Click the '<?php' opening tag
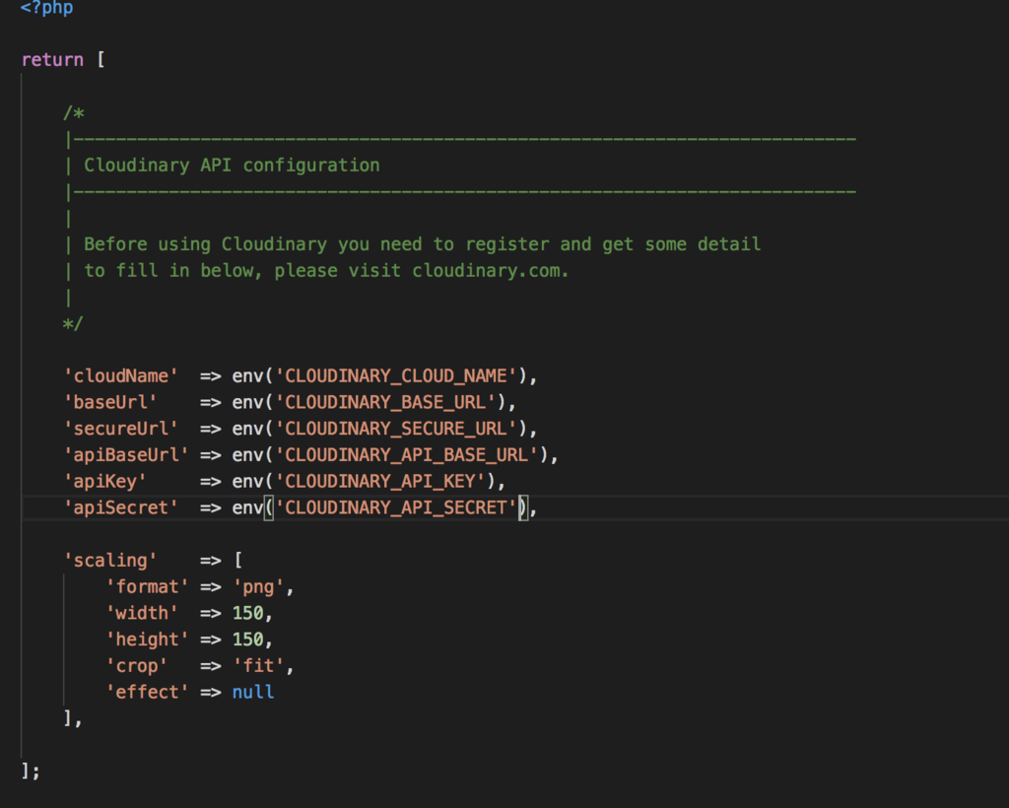The width and height of the screenshot is (1009, 808). [x=47, y=8]
